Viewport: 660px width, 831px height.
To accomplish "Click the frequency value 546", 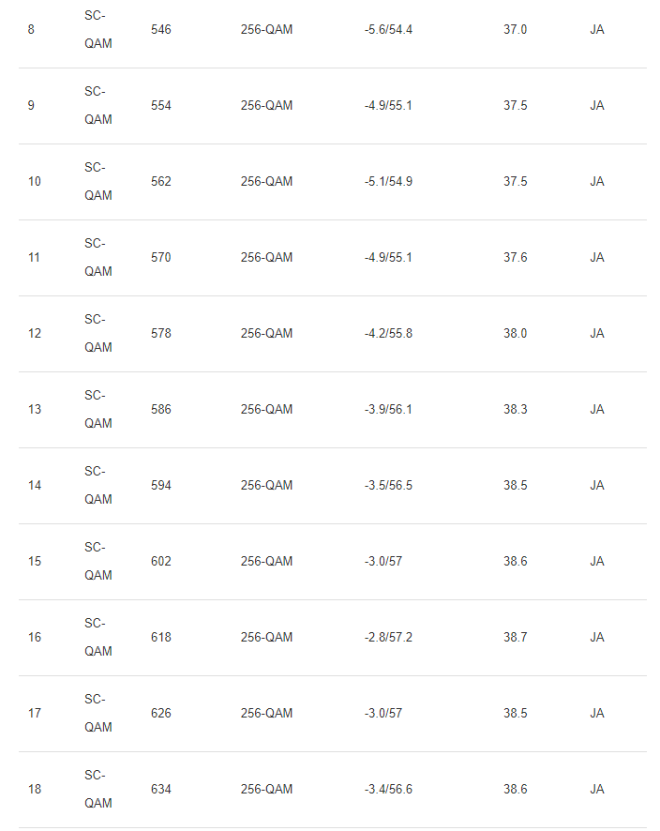I will (x=161, y=30).
